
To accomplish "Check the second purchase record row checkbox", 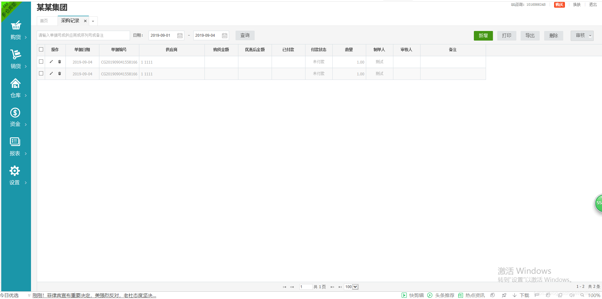I will click(x=41, y=73).
